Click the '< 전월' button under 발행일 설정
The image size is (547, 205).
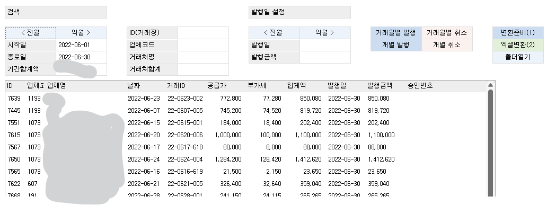(274, 33)
